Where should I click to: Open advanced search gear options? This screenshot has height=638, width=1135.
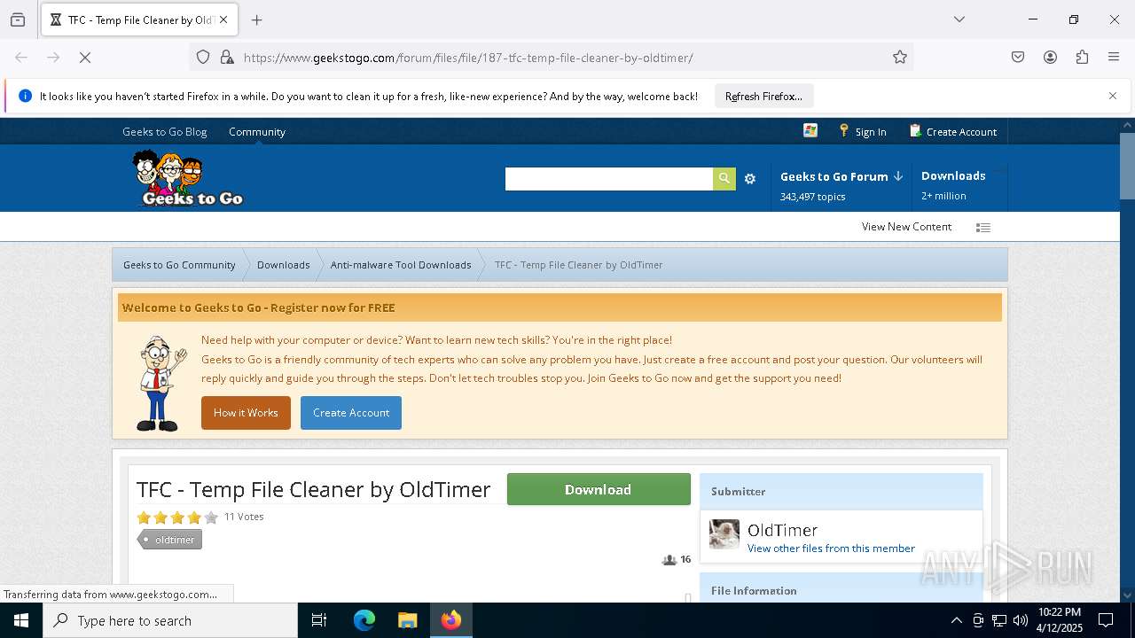pos(750,179)
